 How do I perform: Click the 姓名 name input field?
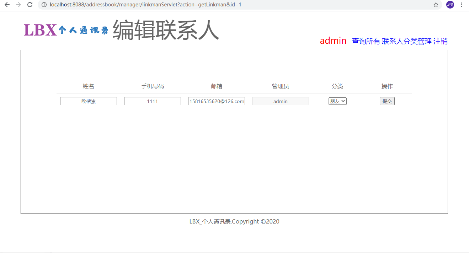point(89,101)
